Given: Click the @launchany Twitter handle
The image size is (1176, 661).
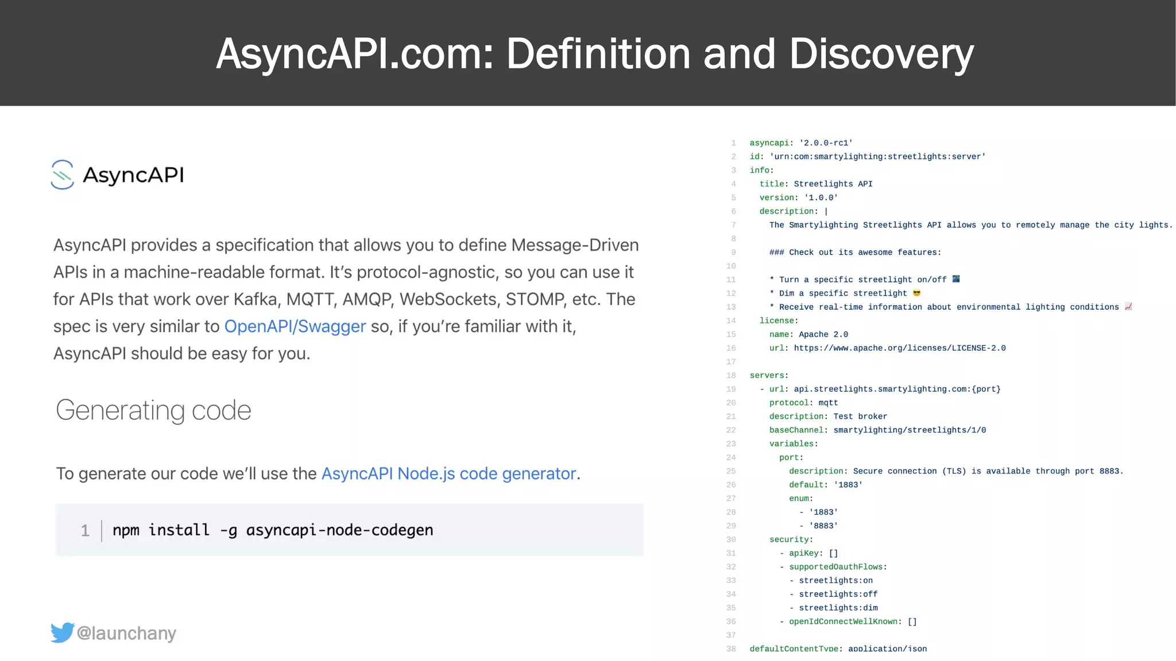Looking at the screenshot, I should click(x=126, y=633).
